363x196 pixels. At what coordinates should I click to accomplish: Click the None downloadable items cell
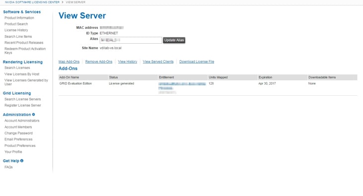[x=312, y=83]
